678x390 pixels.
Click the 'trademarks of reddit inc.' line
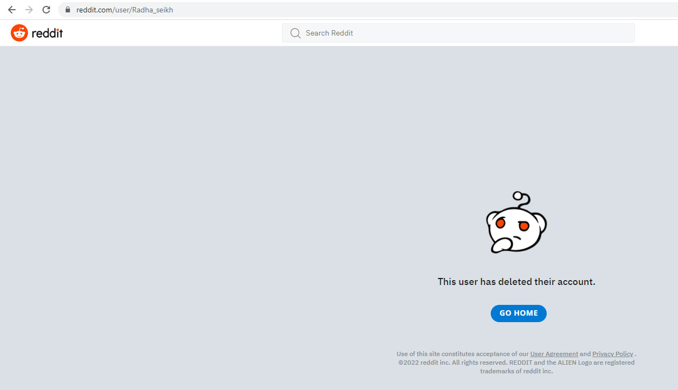(516, 371)
